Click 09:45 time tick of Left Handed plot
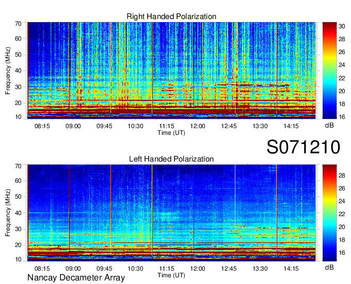Screen dimensions: 351x284 tap(104, 269)
